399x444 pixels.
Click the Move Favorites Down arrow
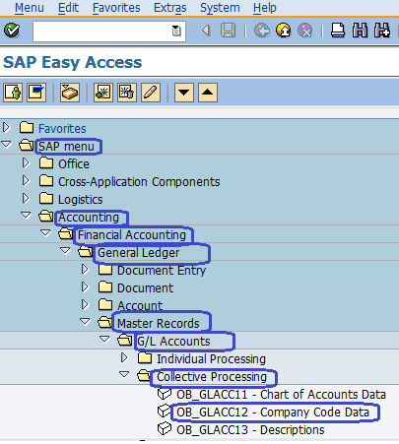click(184, 93)
